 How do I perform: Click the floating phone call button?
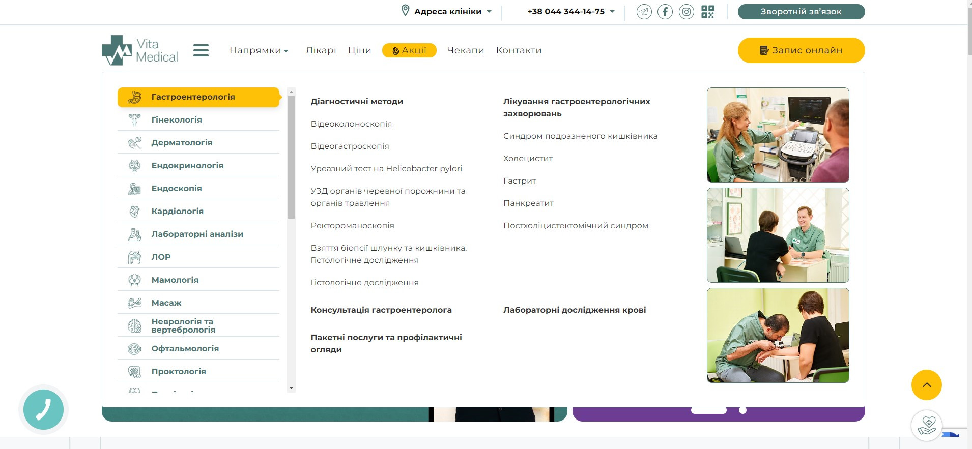[x=44, y=409]
